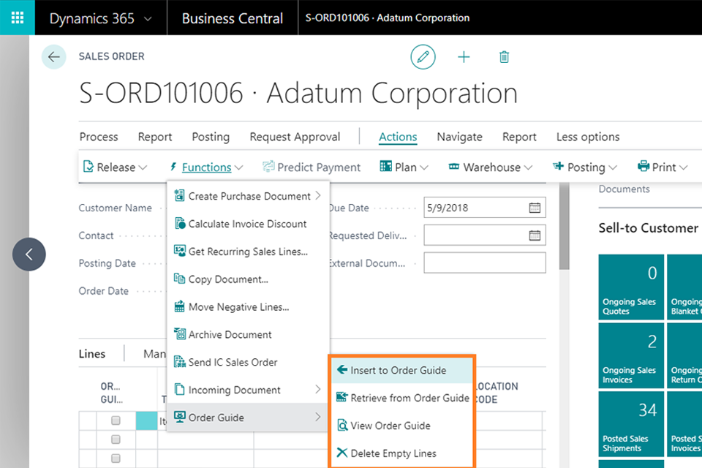Click the Plan grid icon
Image resolution: width=702 pixels, height=468 pixels.
[385, 167]
